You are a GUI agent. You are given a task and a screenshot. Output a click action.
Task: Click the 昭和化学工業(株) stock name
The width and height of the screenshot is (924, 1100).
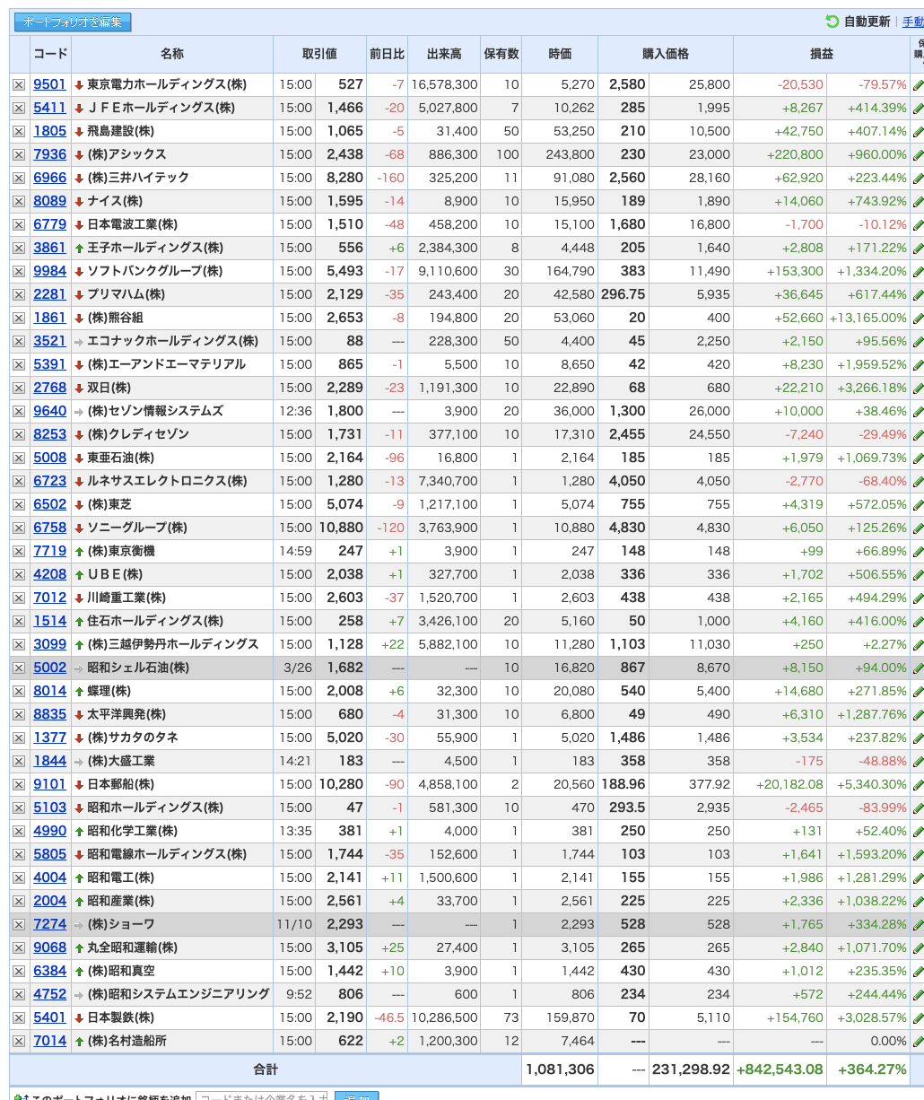(132, 831)
